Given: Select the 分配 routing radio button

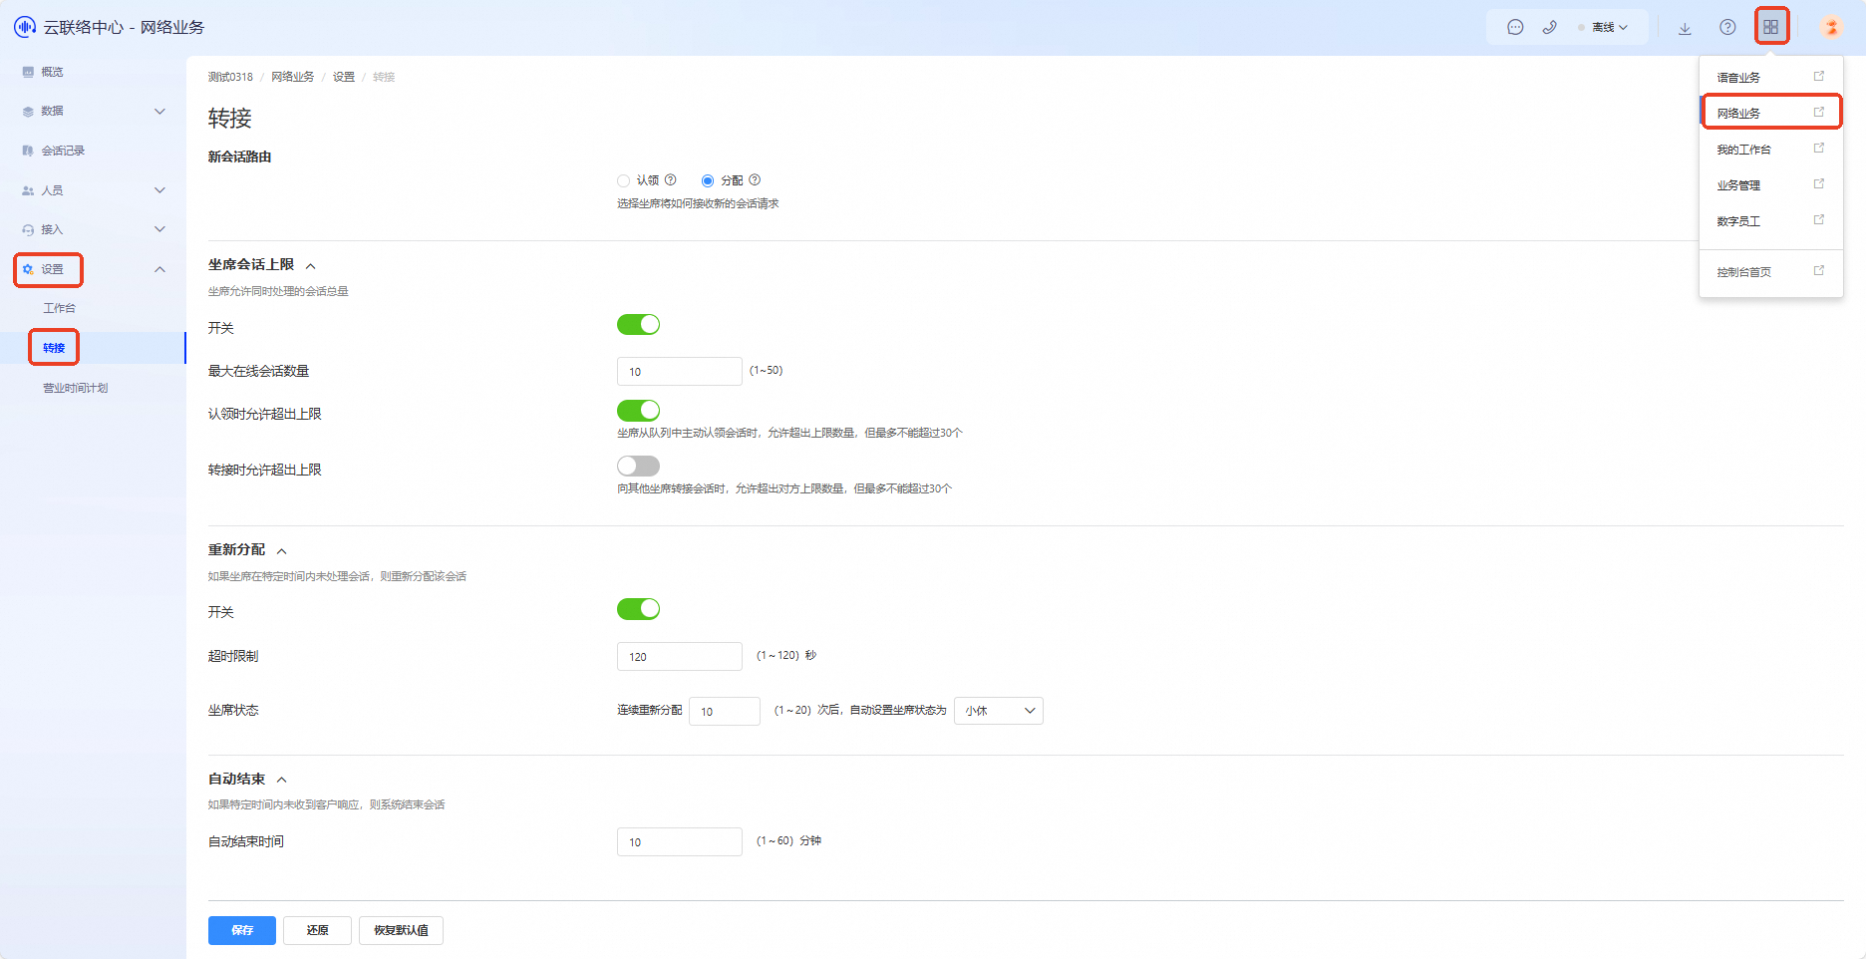Looking at the screenshot, I should tap(708, 180).
